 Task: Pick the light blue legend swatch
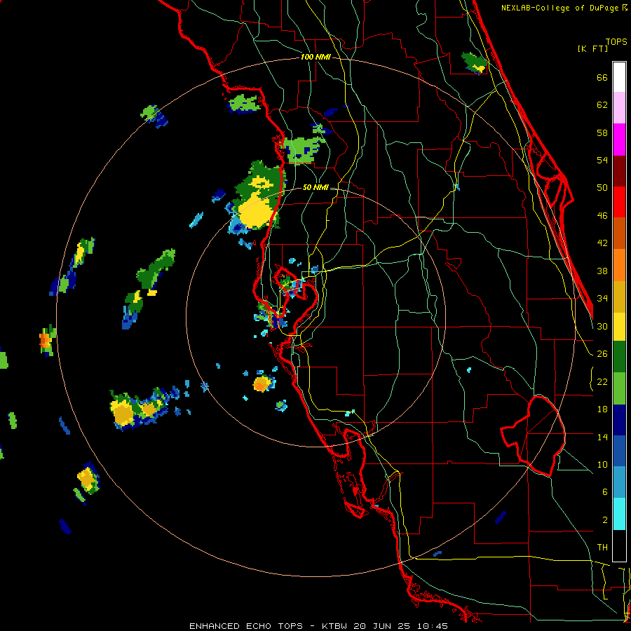[x=619, y=482]
